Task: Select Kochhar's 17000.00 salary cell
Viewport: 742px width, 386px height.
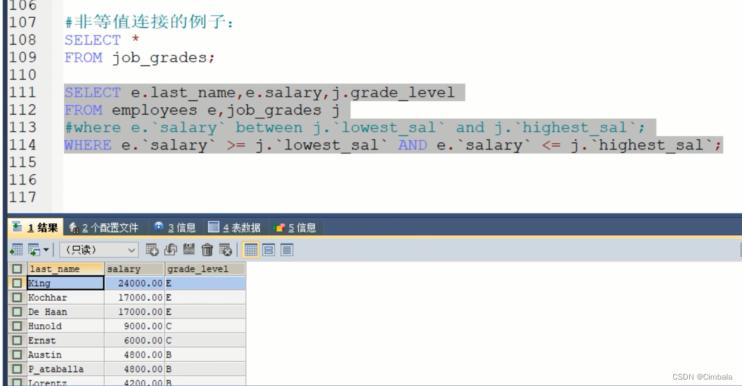Action: [x=134, y=297]
